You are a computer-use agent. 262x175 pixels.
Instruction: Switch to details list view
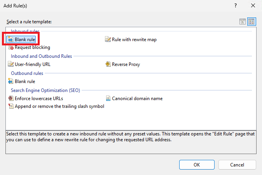pyautogui.click(x=243, y=22)
